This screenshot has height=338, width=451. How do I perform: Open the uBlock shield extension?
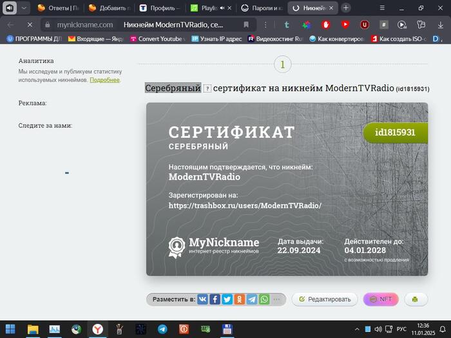tap(365, 25)
